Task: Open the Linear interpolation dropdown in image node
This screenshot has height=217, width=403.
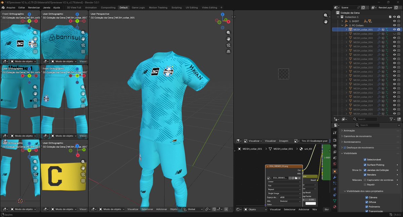Action: [284, 182]
